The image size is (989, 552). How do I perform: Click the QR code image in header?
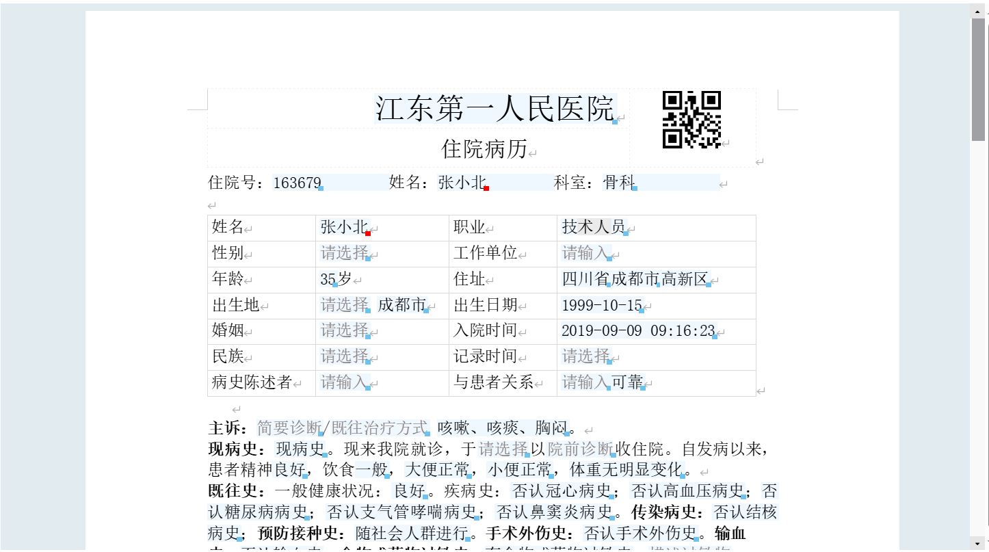click(691, 120)
